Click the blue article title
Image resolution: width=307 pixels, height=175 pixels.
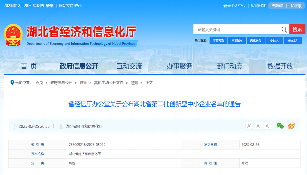click(154, 104)
